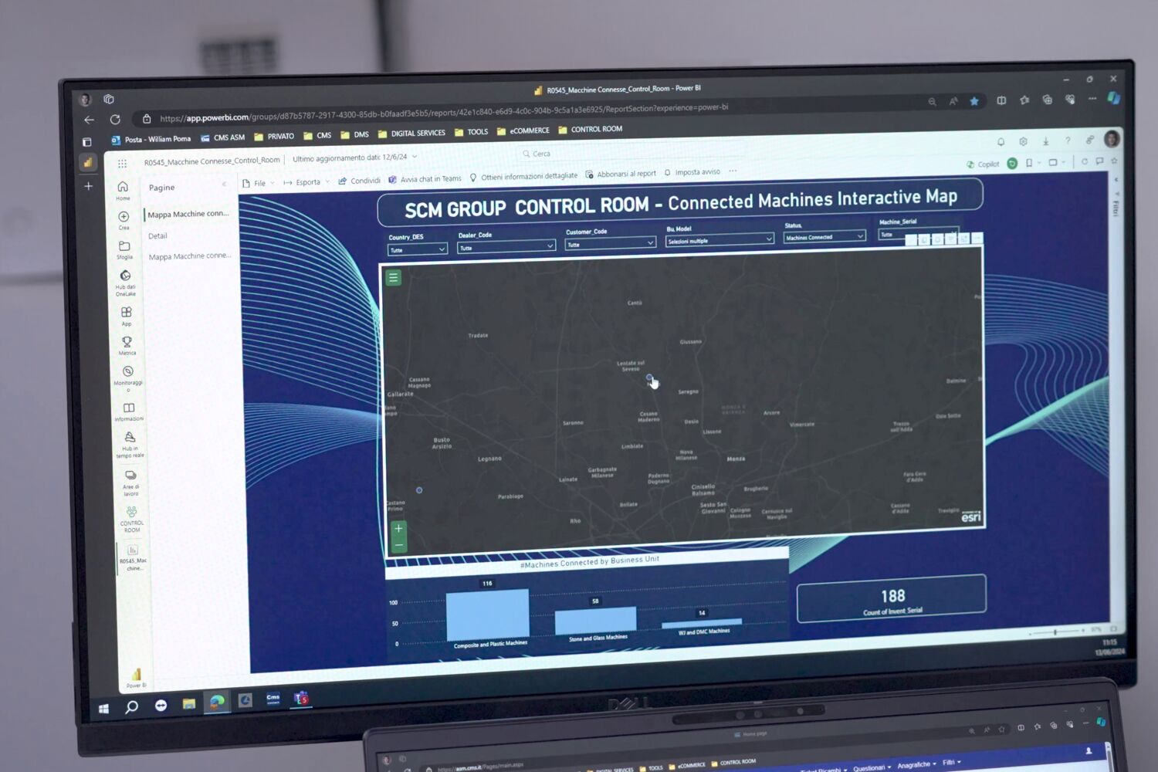The width and height of the screenshot is (1158, 772).
Task: Click the download icon in Power BI header
Action: pyautogui.click(x=1045, y=141)
